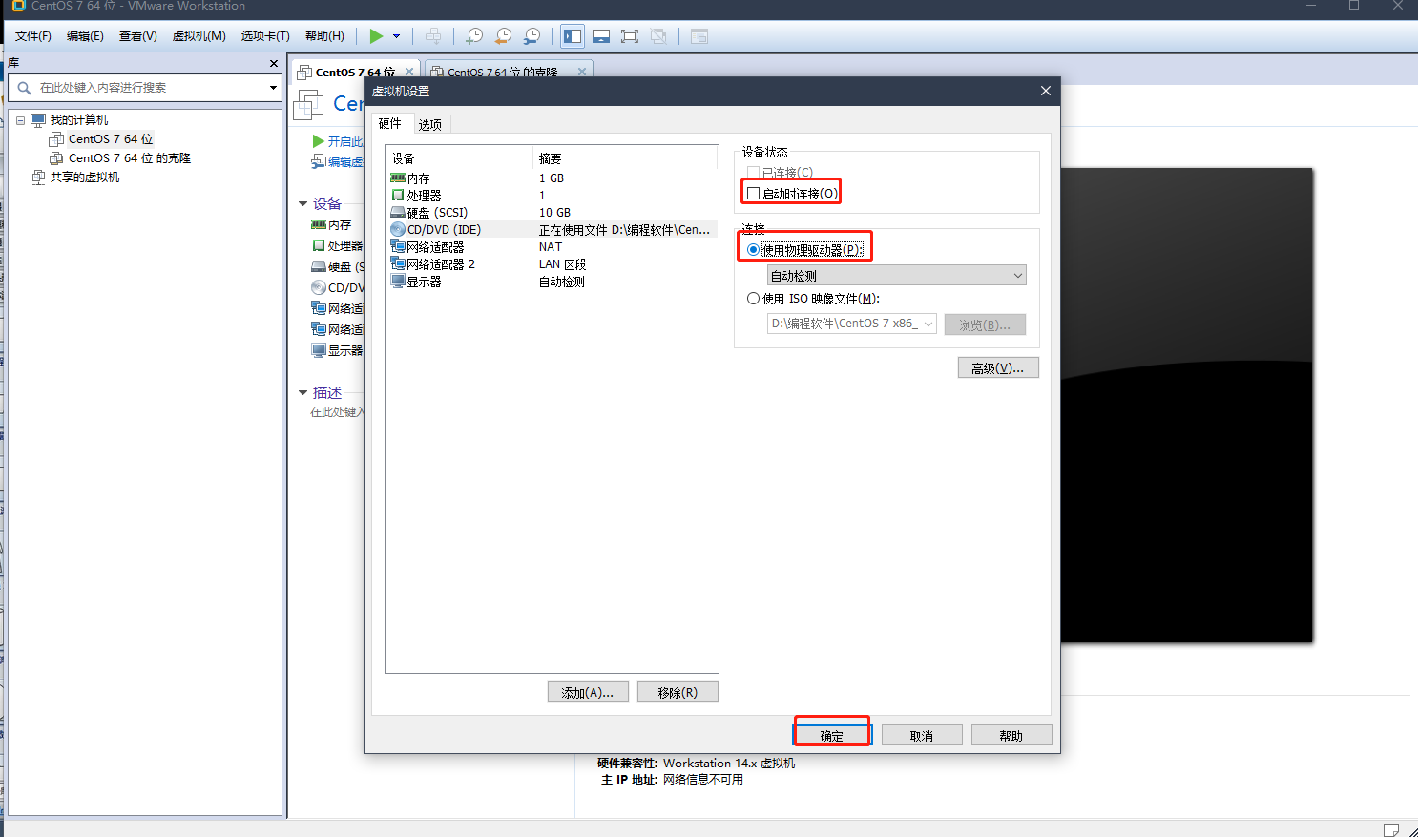Screen dimensions: 1418x837
Task: Select the 内存 memory row icon
Action: (x=398, y=178)
